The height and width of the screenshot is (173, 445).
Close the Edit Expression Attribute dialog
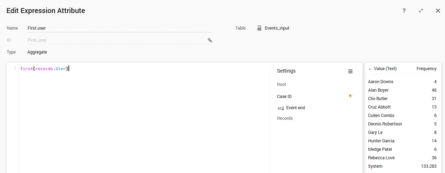click(x=438, y=11)
